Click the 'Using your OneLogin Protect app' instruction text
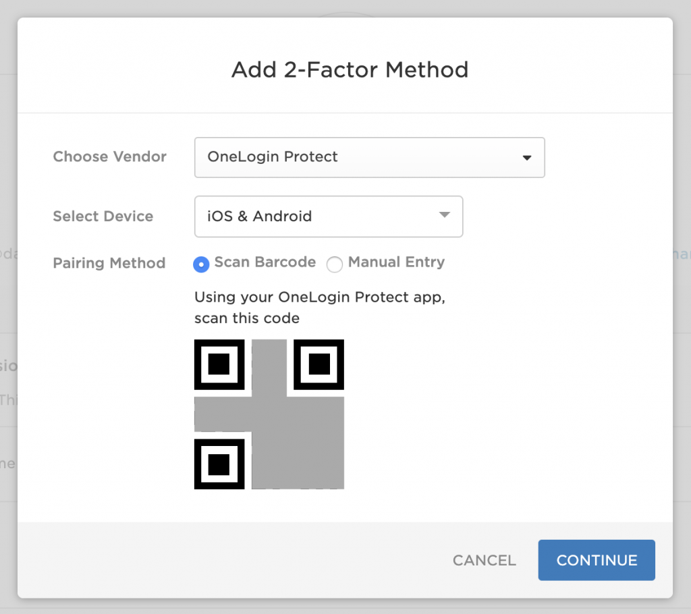 pos(320,307)
